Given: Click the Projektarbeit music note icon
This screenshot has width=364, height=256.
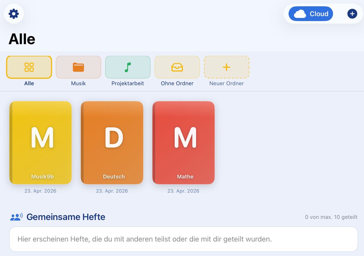Looking at the screenshot, I should coord(128,67).
